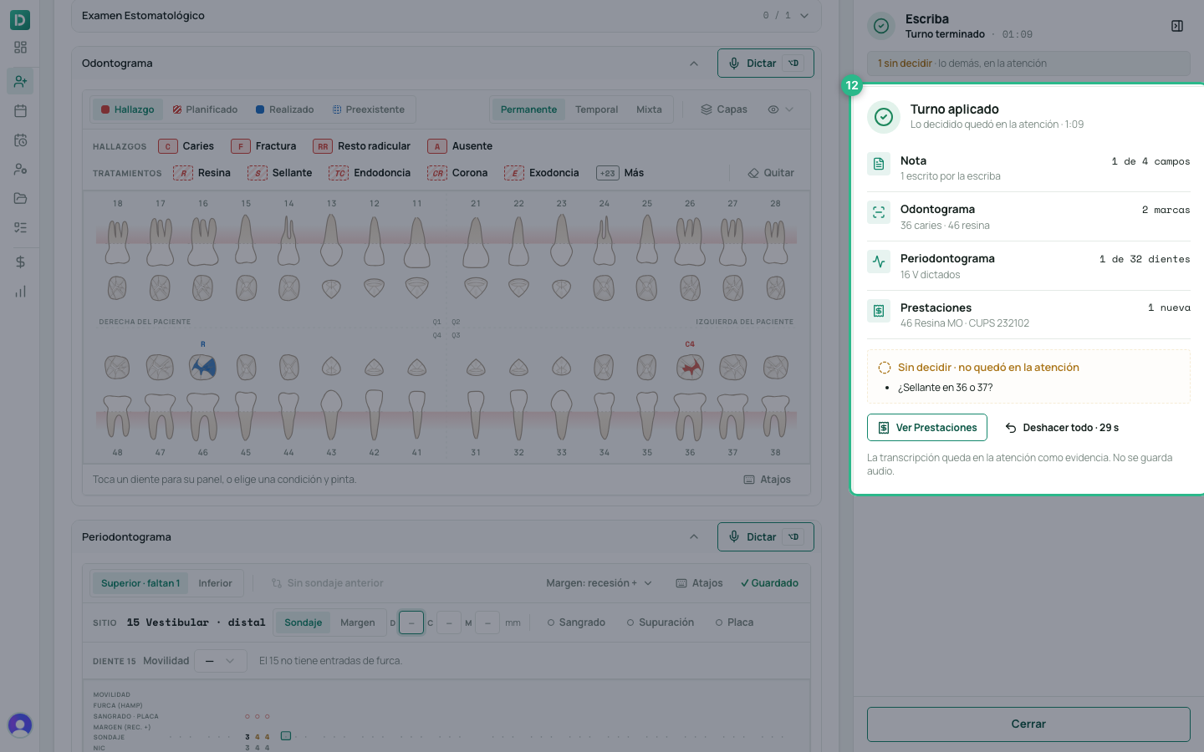Click Ver Prestaciones button
The height and width of the screenshot is (752, 1204).
[927, 428]
